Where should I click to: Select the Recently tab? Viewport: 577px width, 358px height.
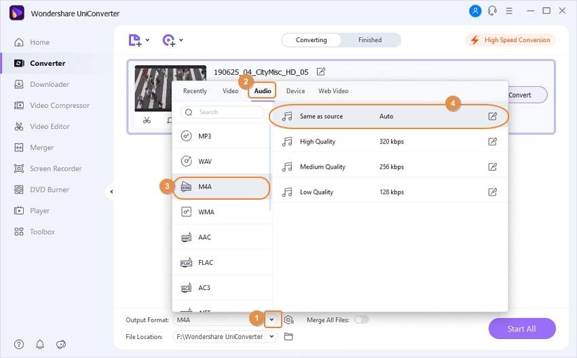click(195, 91)
